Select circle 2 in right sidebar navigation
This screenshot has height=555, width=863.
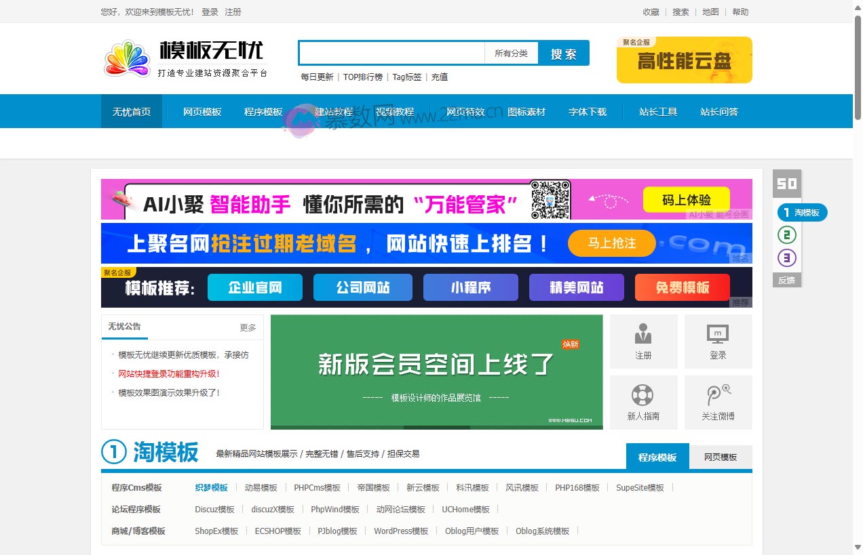click(x=786, y=234)
